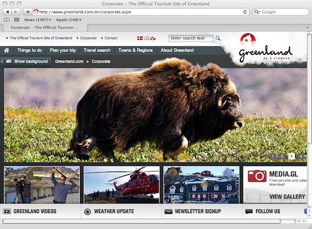312x229 pixels.
Task: Open the About Greenland menu
Action: click(x=177, y=50)
